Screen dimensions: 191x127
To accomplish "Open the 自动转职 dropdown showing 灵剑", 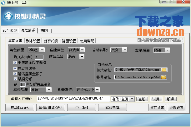I will coord(119,50).
